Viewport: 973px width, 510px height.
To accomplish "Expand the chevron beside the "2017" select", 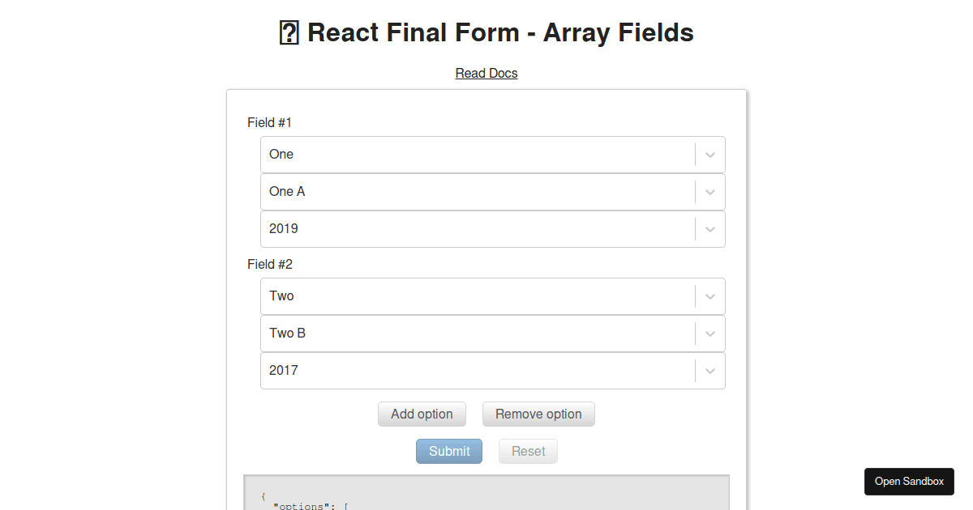I will (x=709, y=371).
